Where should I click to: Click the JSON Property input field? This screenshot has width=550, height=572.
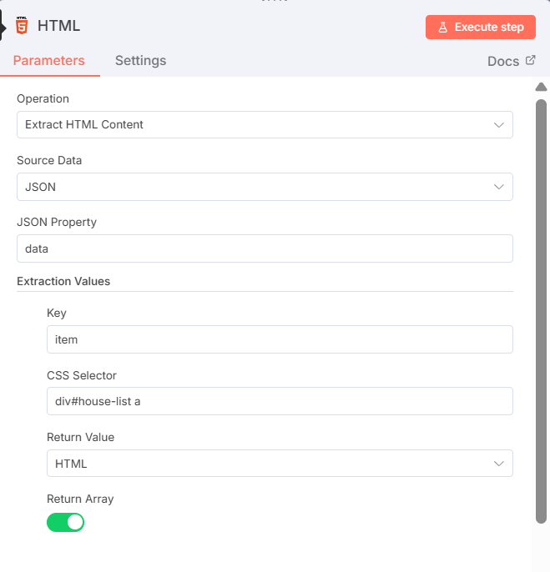click(x=265, y=248)
